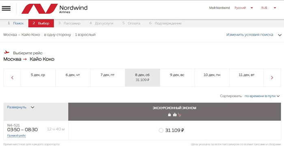This screenshot has height=148, width=284.
Task: Show earlier dates with left arrow
Action: point(12,77)
